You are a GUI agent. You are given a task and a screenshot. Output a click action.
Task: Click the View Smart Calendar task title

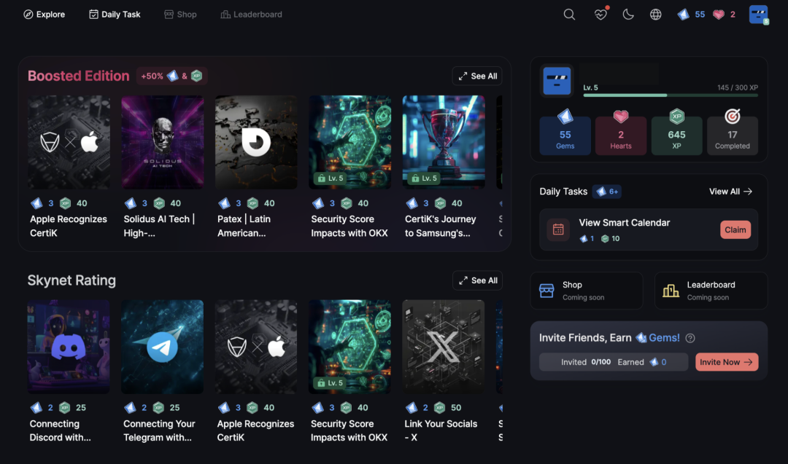[624, 223]
